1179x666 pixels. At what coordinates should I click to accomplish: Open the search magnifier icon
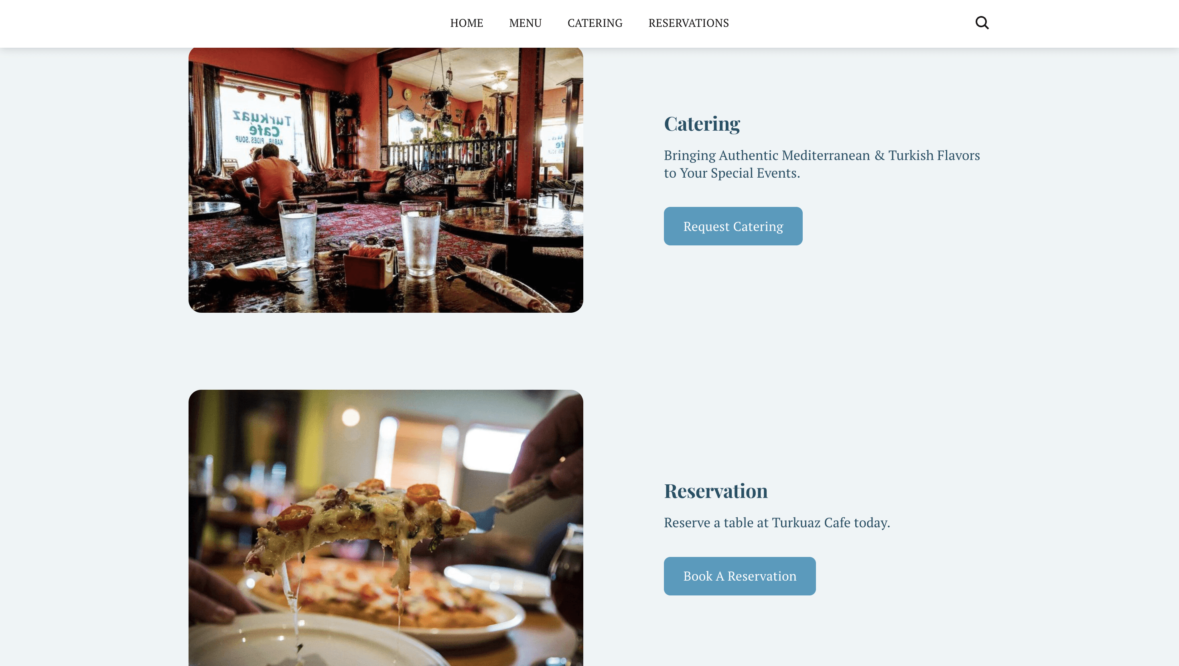pos(982,22)
